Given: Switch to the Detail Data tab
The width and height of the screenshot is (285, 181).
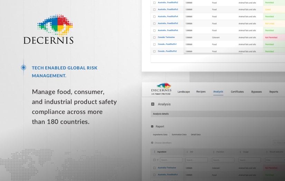Looking at the screenshot, I should click(x=196, y=134).
